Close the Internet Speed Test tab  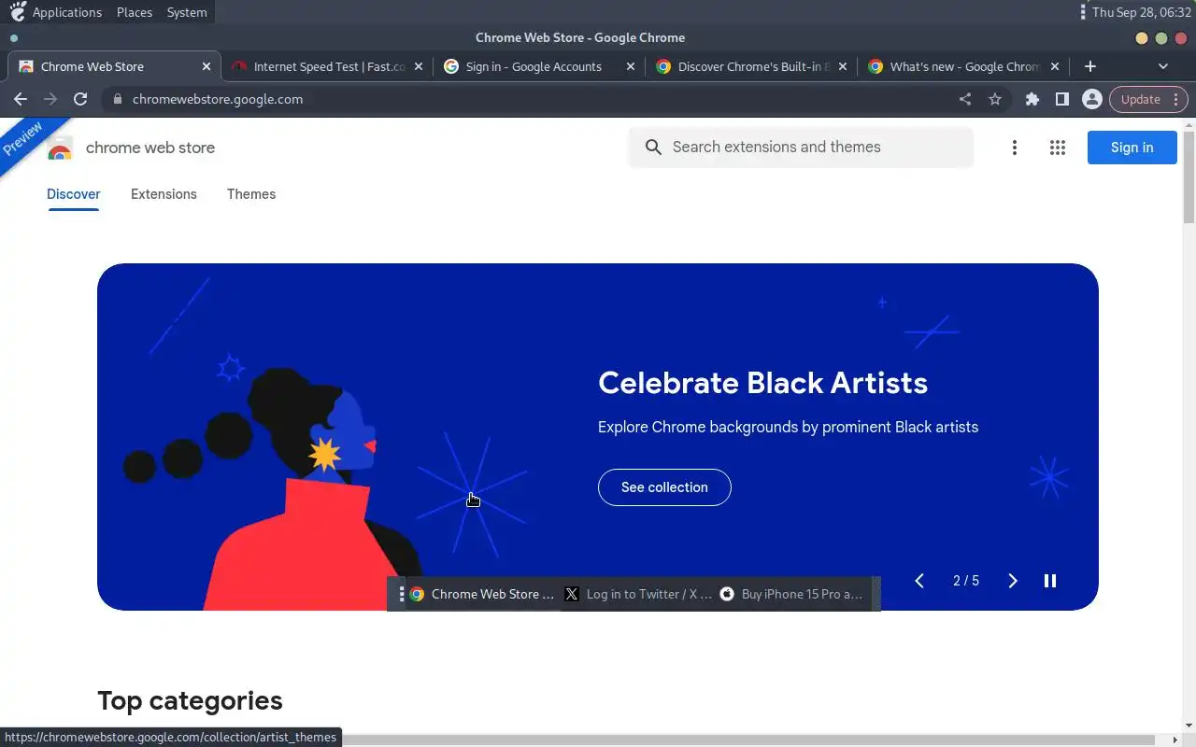tap(419, 66)
